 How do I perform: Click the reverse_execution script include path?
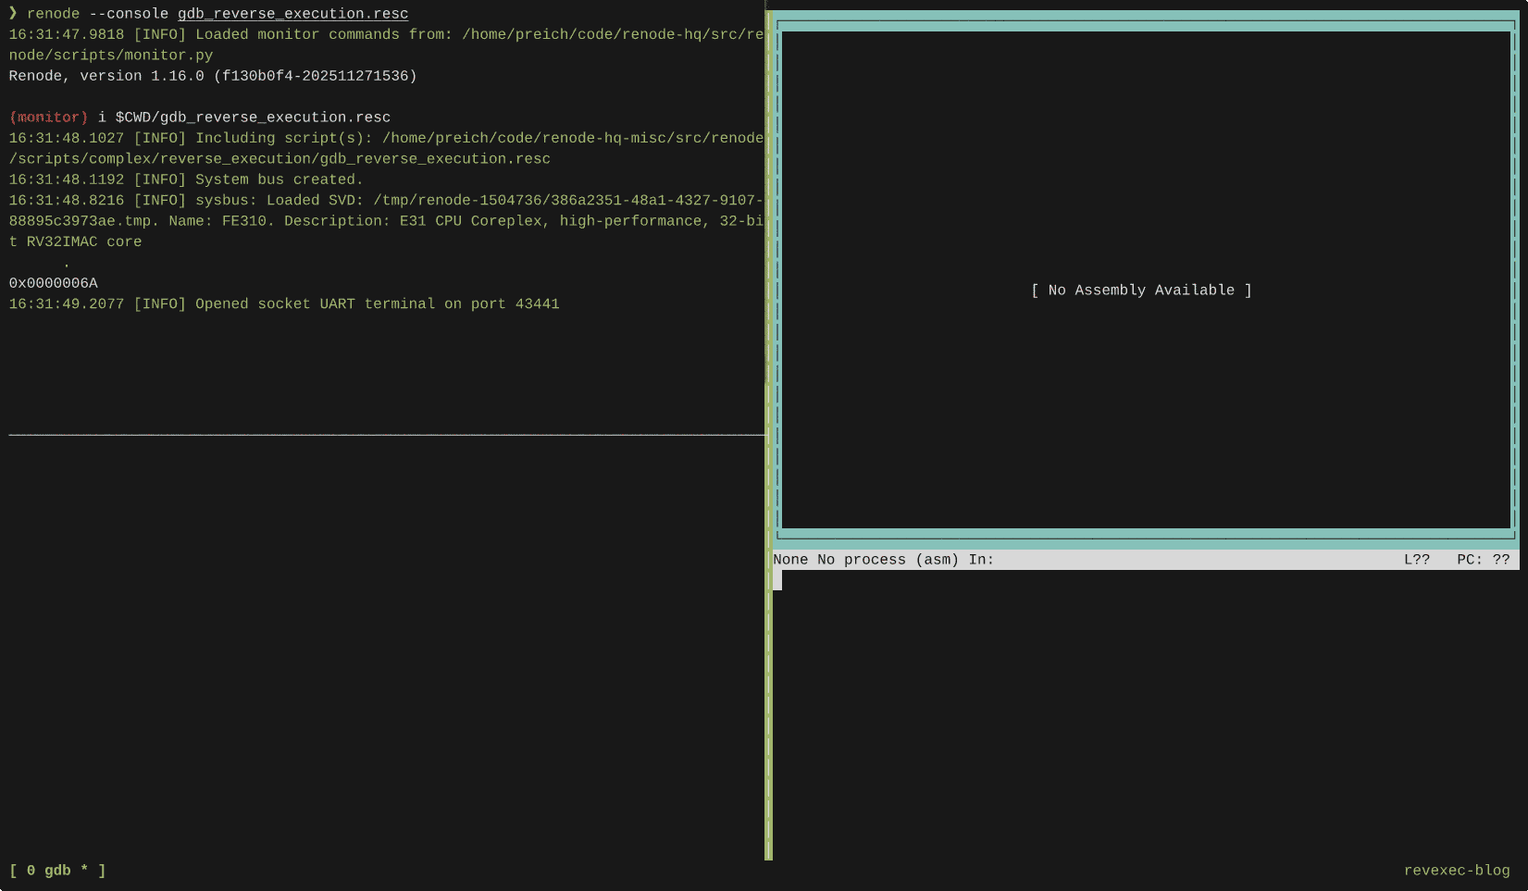coord(278,158)
